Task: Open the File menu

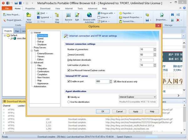Action: click(7, 8)
